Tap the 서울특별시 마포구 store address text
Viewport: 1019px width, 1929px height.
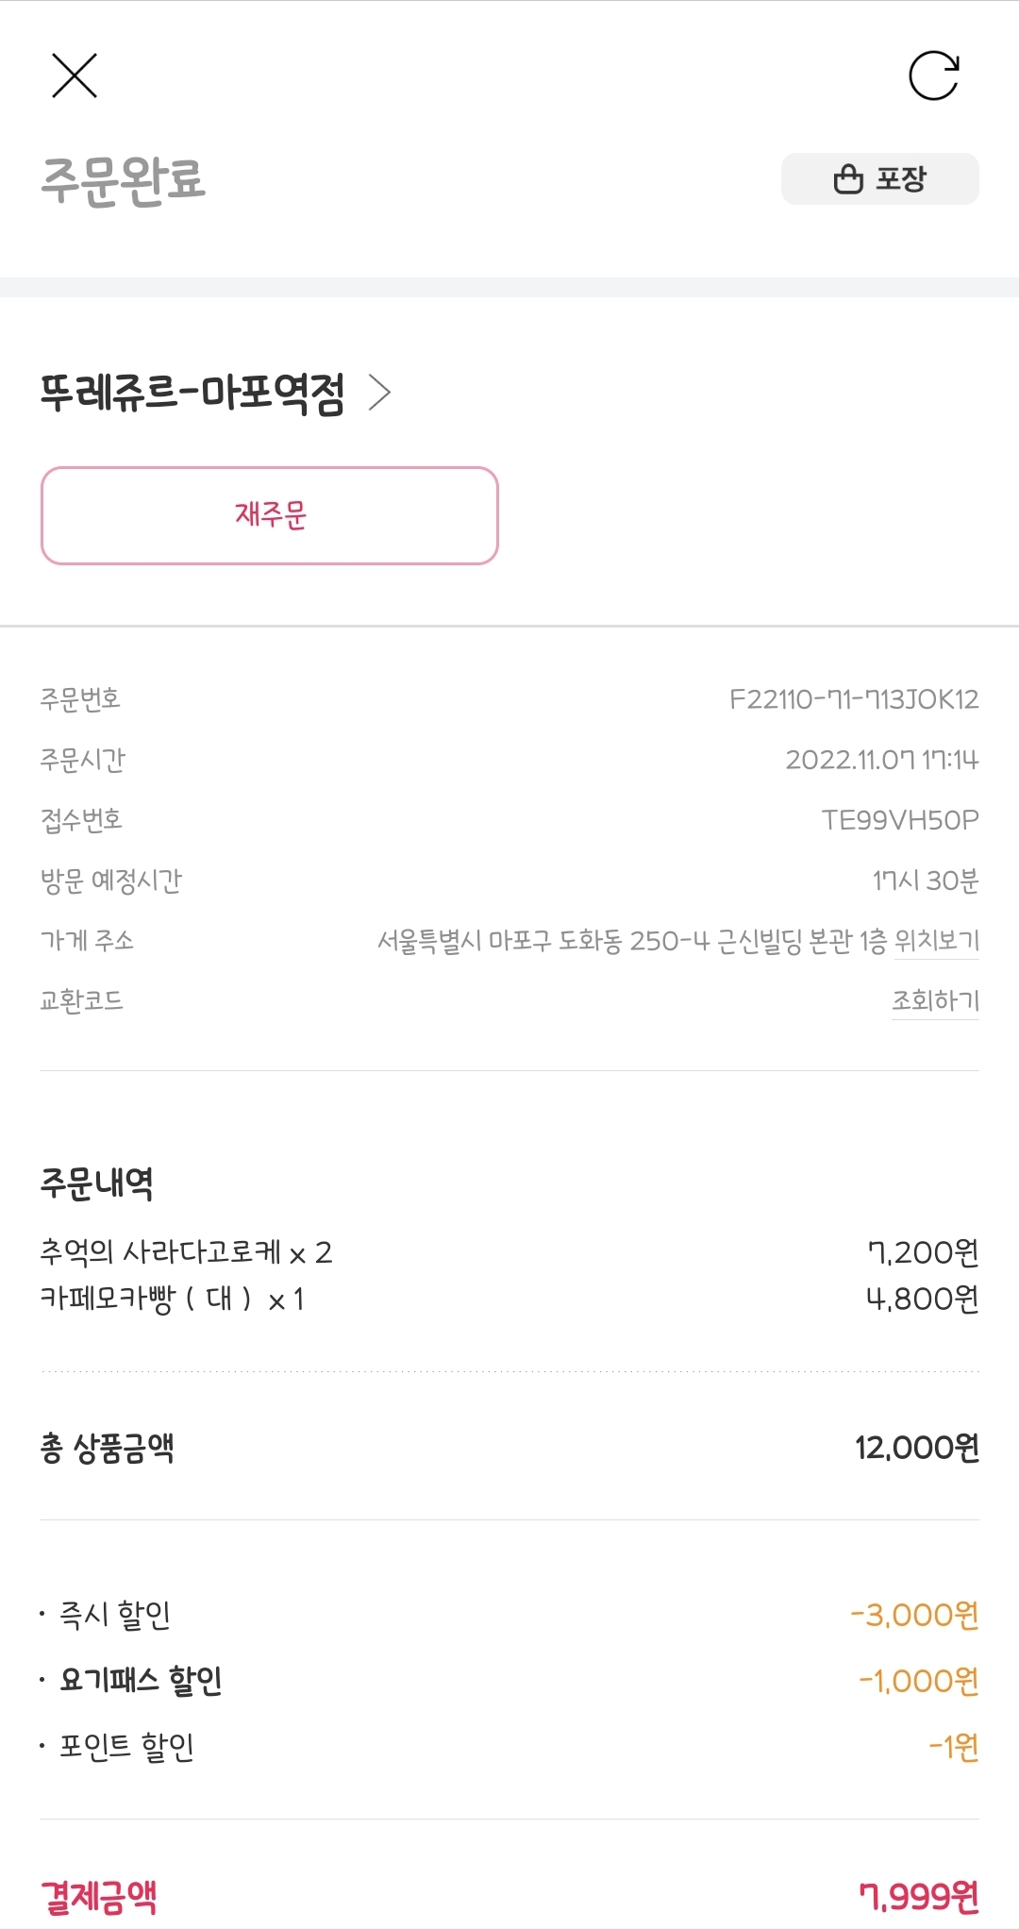pyautogui.click(x=631, y=941)
